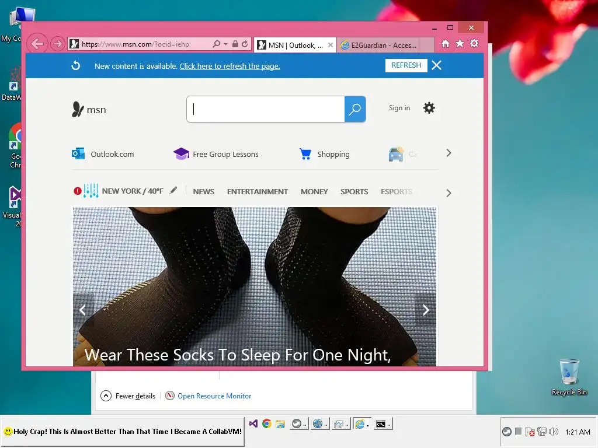This screenshot has height=448, width=598.
Task: Open the Free Group Lessons shortcut
Action: click(216, 154)
